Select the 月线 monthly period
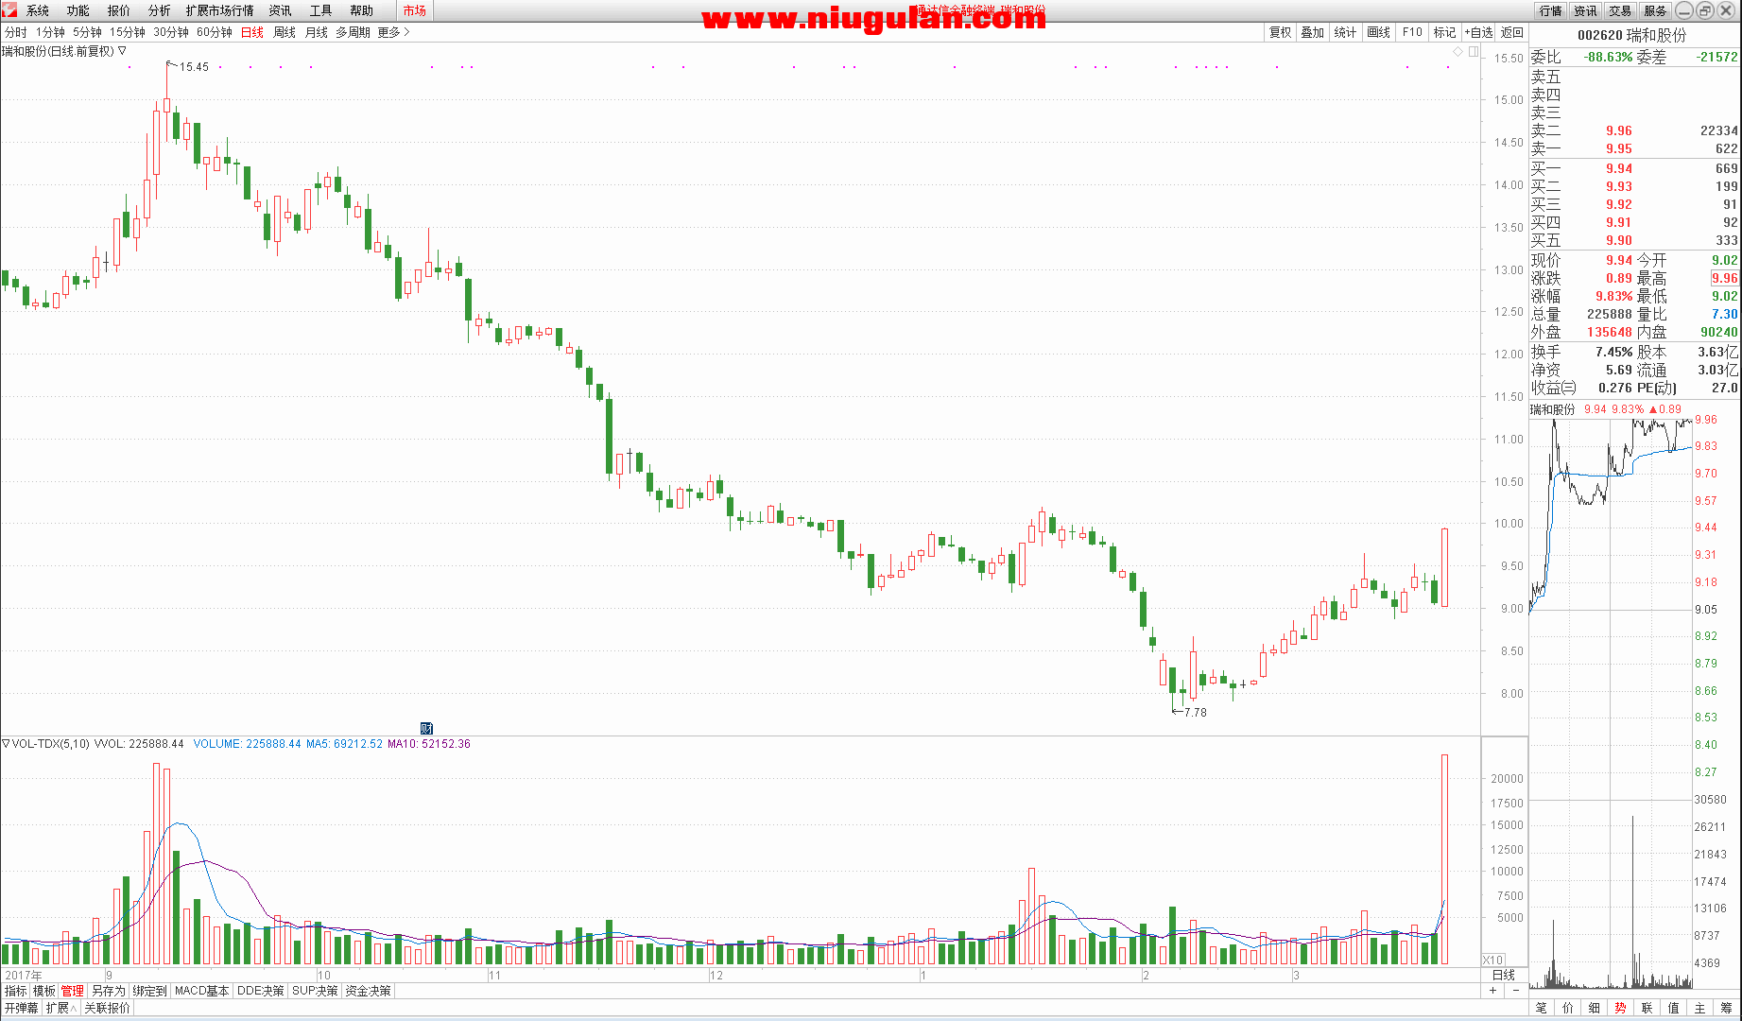 click(317, 32)
